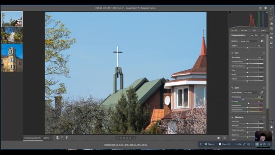This screenshot has height=155, width=275.
Task: Browse profiles grid icon
Action: tap(262, 41)
